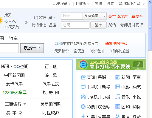Click the group-buy icon beside 团购

click(x=118, y=107)
